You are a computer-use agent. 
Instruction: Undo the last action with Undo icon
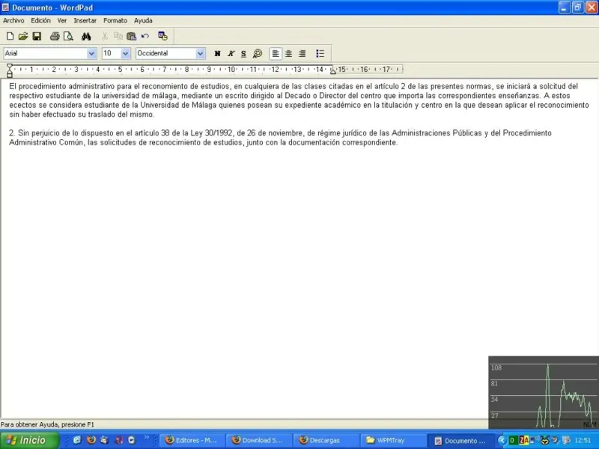pyautogui.click(x=145, y=36)
